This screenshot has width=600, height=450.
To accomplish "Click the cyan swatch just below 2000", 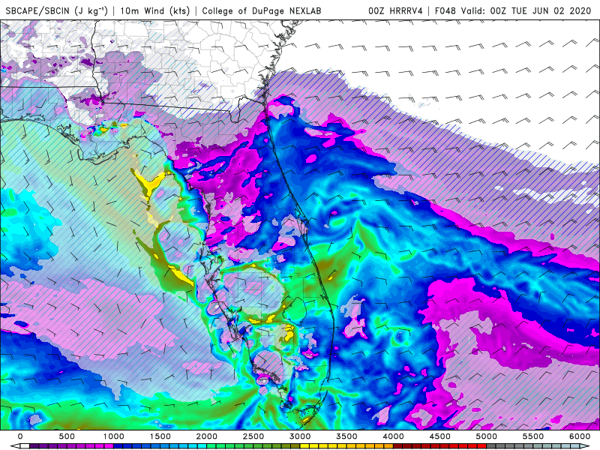I will pyautogui.click(x=202, y=446).
